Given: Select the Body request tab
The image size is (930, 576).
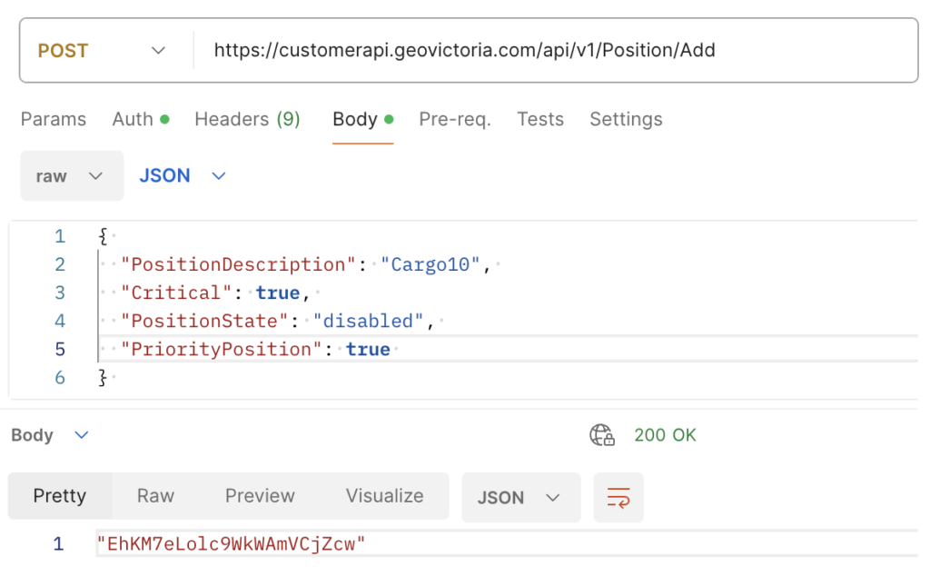Looking at the screenshot, I should click(361, 119).
